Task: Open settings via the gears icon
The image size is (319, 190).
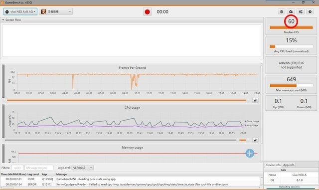Action: 301,11
